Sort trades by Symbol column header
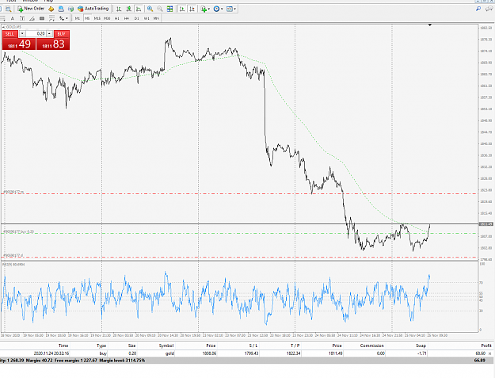 pos(166,346)
